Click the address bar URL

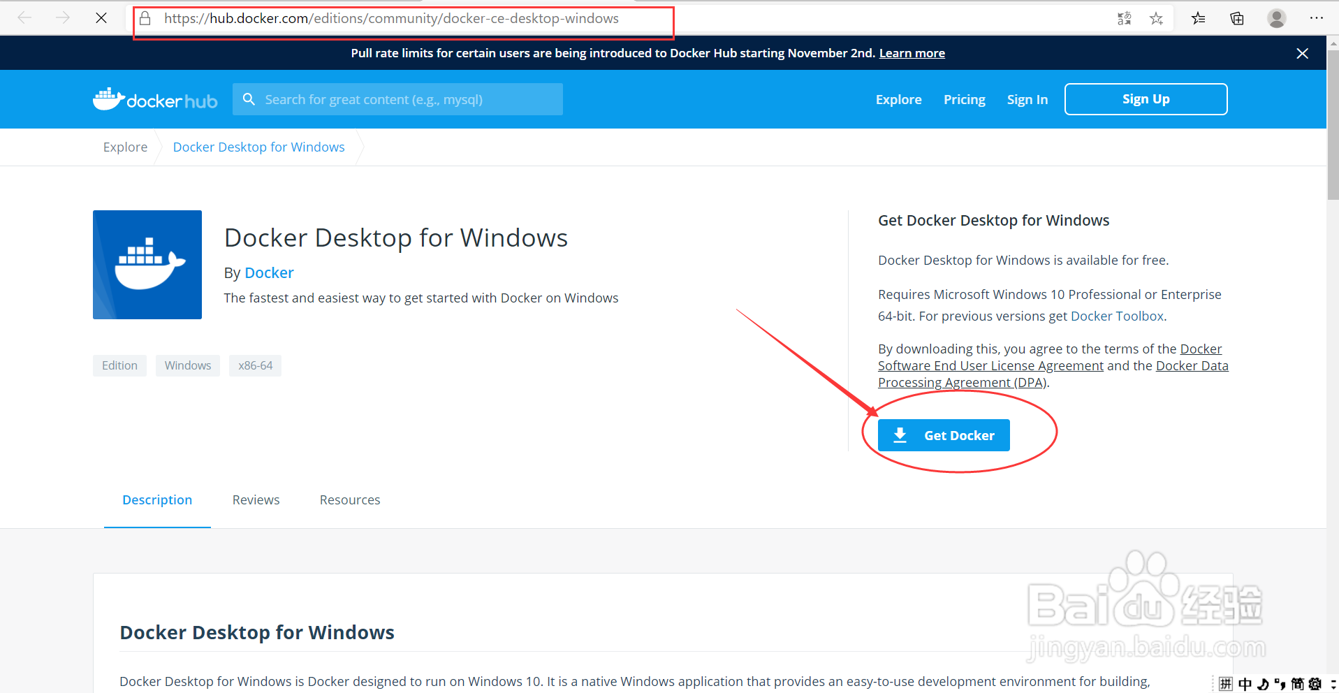click(x=391, y=19)
